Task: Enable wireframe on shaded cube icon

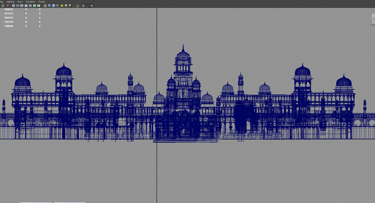Action: pos(53,6)
